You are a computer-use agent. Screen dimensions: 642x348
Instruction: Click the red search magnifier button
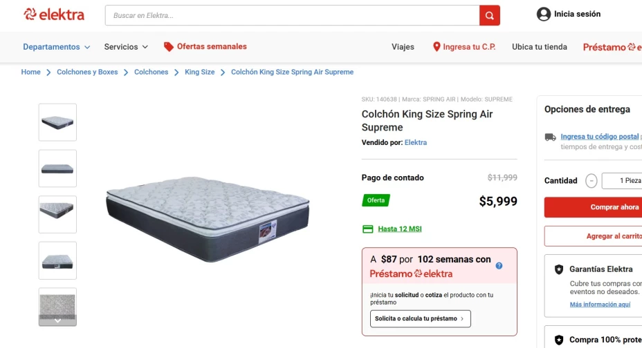coord(489,15)
